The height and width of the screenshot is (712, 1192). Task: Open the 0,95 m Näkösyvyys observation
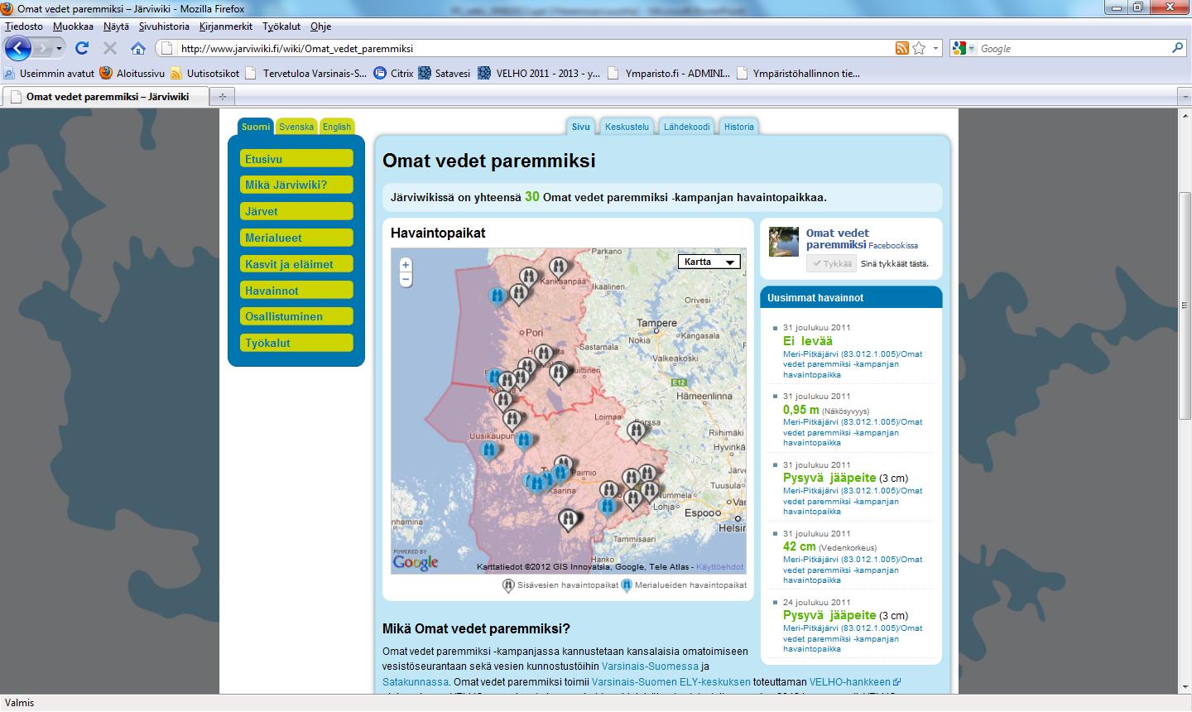coord(801,410)
